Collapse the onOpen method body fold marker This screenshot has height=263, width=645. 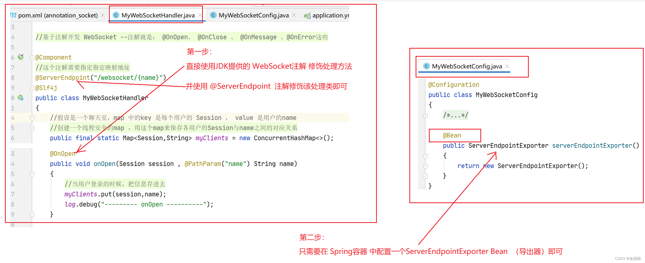tap(32, 174)
